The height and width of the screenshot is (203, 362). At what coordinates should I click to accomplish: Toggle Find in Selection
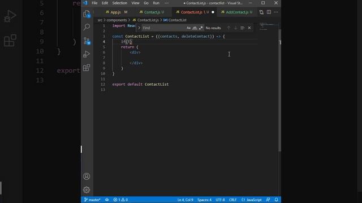tap(242, 28)
